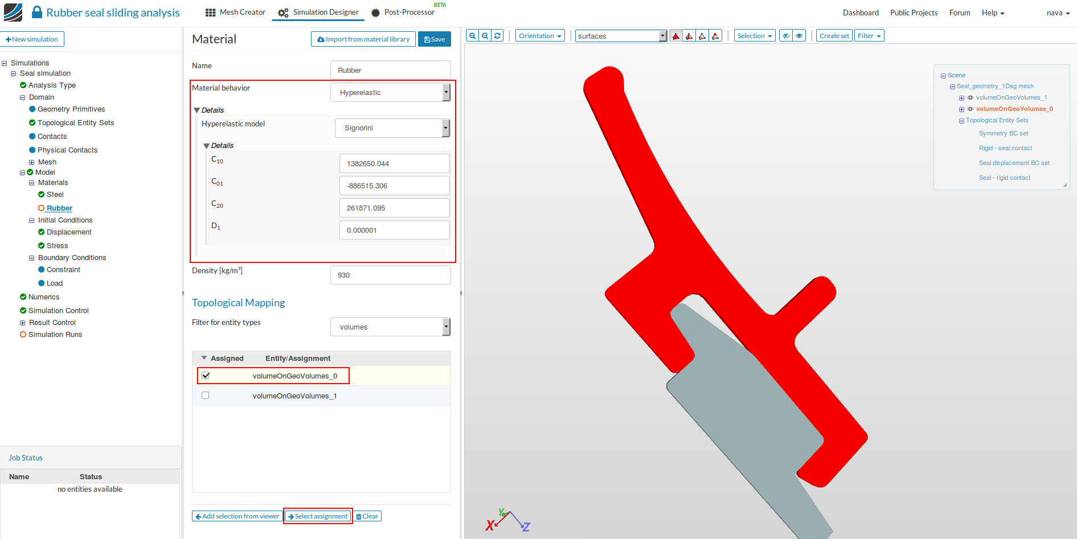Collapse the Materials tree node
1077x539 pixels.
point(32,183)
